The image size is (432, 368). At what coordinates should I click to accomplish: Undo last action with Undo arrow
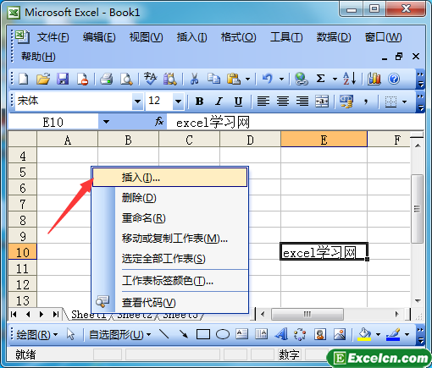point(268,79)
